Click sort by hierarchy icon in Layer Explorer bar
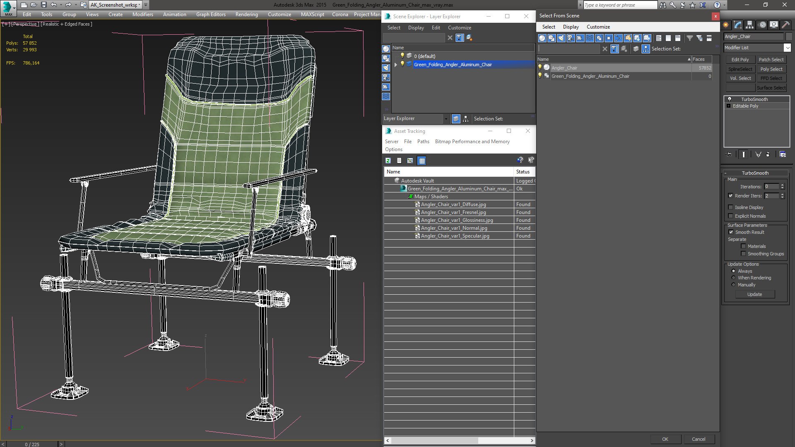795x447 pixels. 465,119
